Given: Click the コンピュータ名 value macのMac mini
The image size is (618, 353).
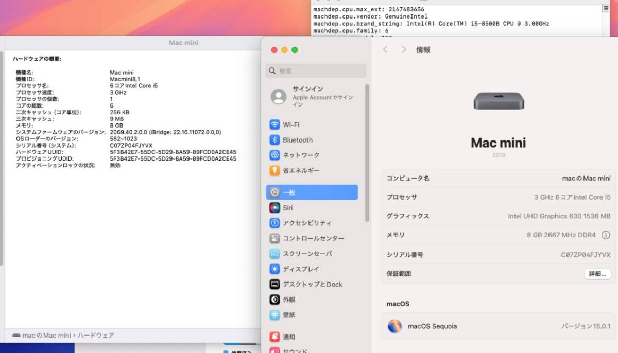Looking at the screenshot, I should point(586,179).
